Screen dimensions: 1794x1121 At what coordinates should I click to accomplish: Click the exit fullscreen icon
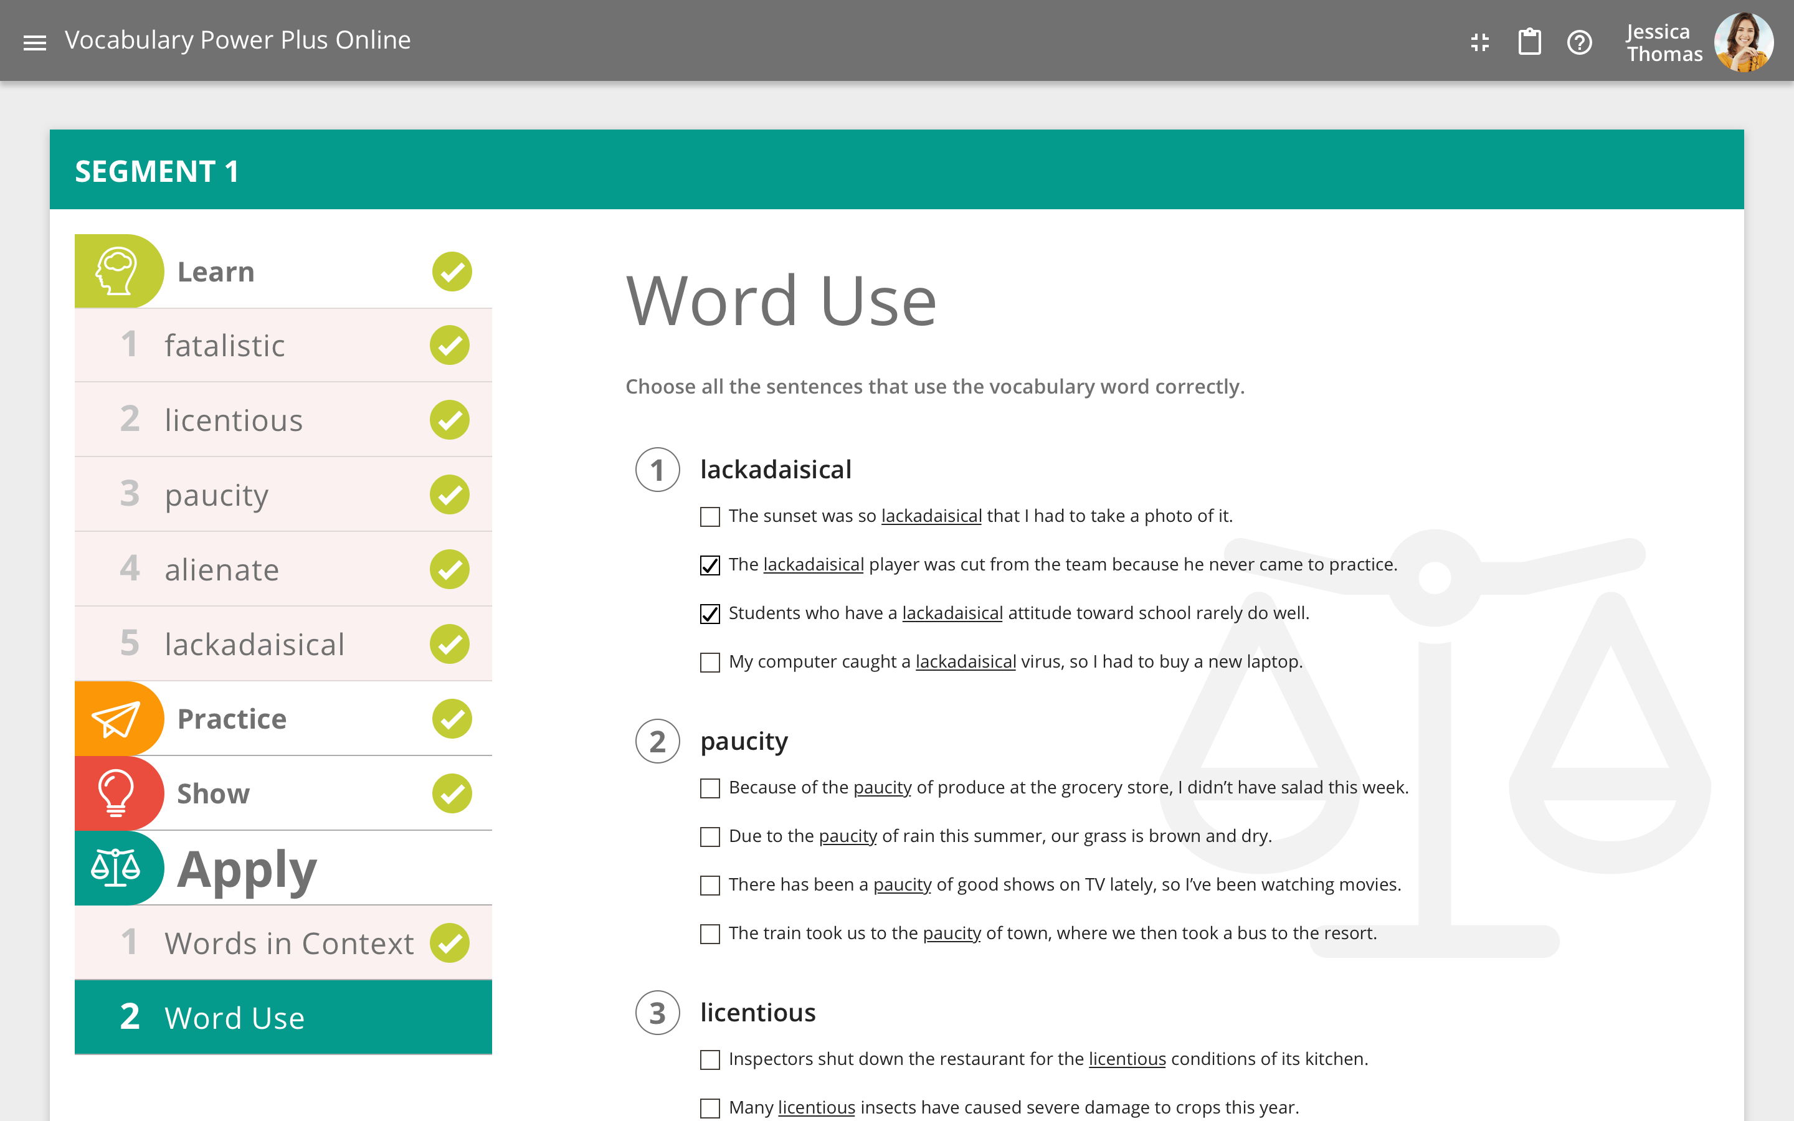click(1479, 42)
